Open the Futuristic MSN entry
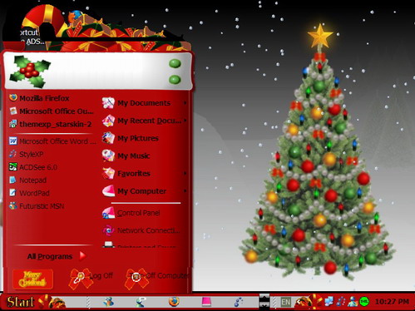415x311 pixels. (x=37, y=206)
